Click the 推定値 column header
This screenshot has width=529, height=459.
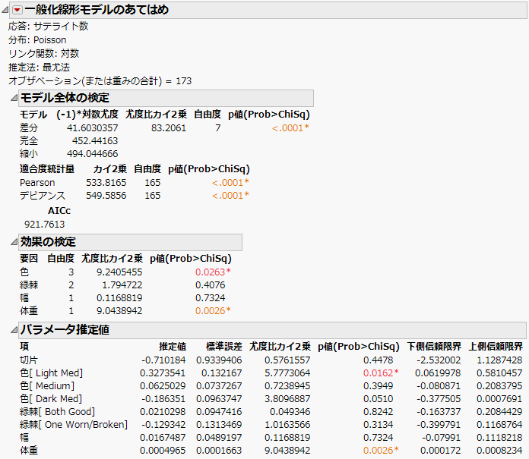(x=173, y=347)
